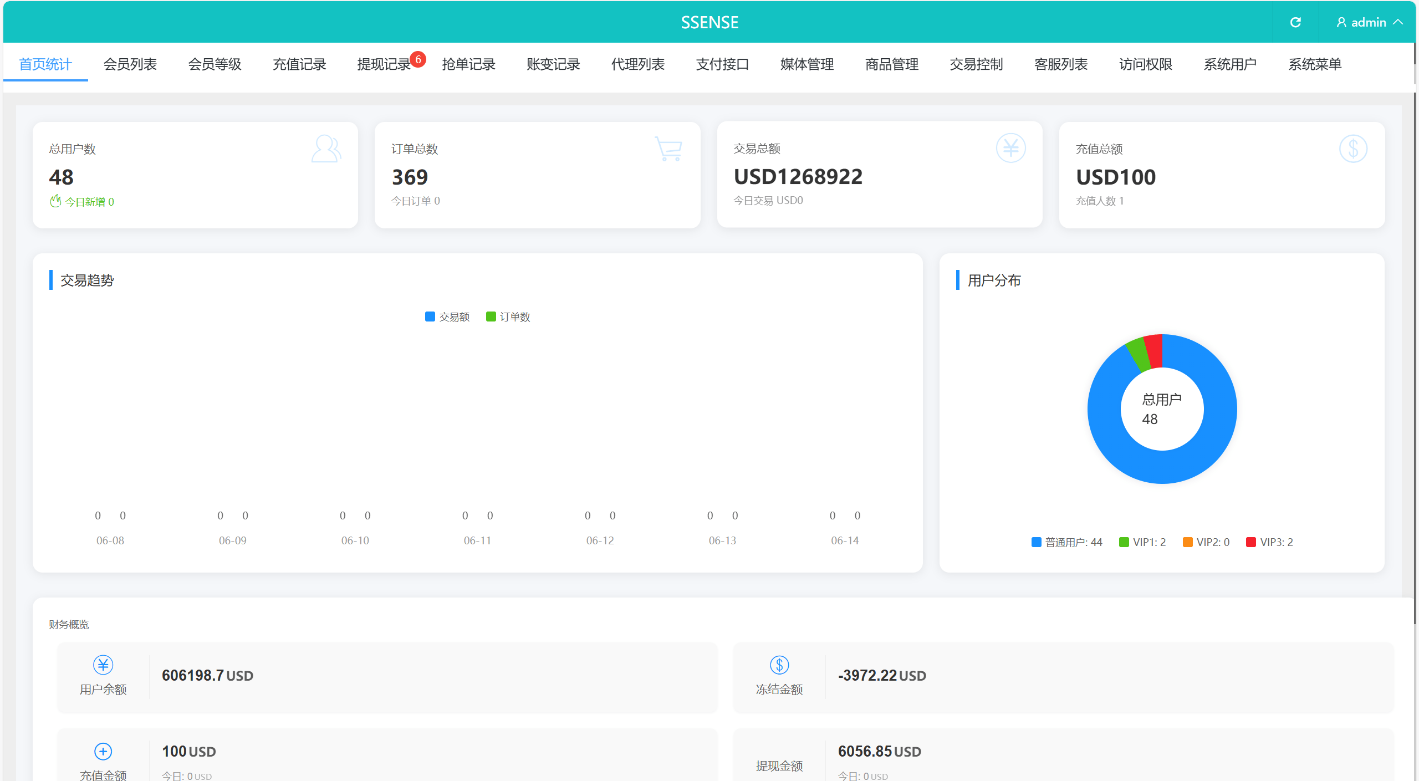Click the plus icon above 充值金额
The image size is (1419, 781).
(x=103, y=752)
